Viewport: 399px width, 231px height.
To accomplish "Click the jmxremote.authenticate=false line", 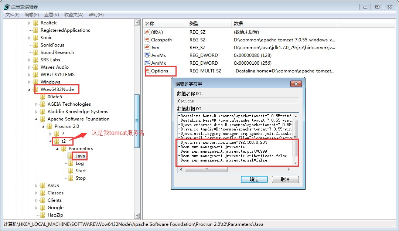I will coord(233,156).
